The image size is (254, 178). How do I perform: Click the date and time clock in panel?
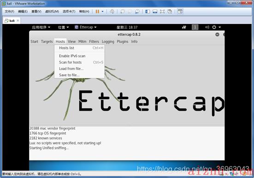(x=127, y=27)
